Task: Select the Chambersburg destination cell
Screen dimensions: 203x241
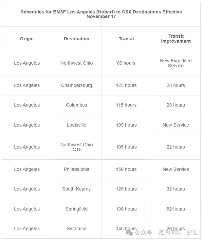Action: pos(77,85)
